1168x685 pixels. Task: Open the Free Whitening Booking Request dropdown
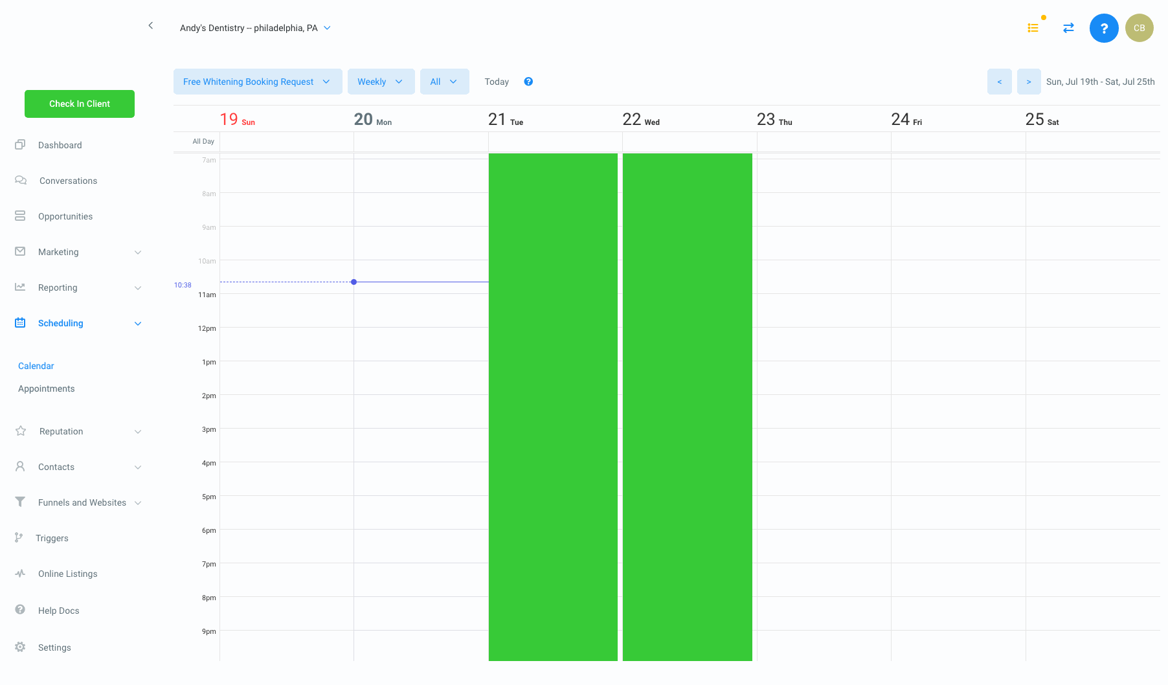point(257,82)
